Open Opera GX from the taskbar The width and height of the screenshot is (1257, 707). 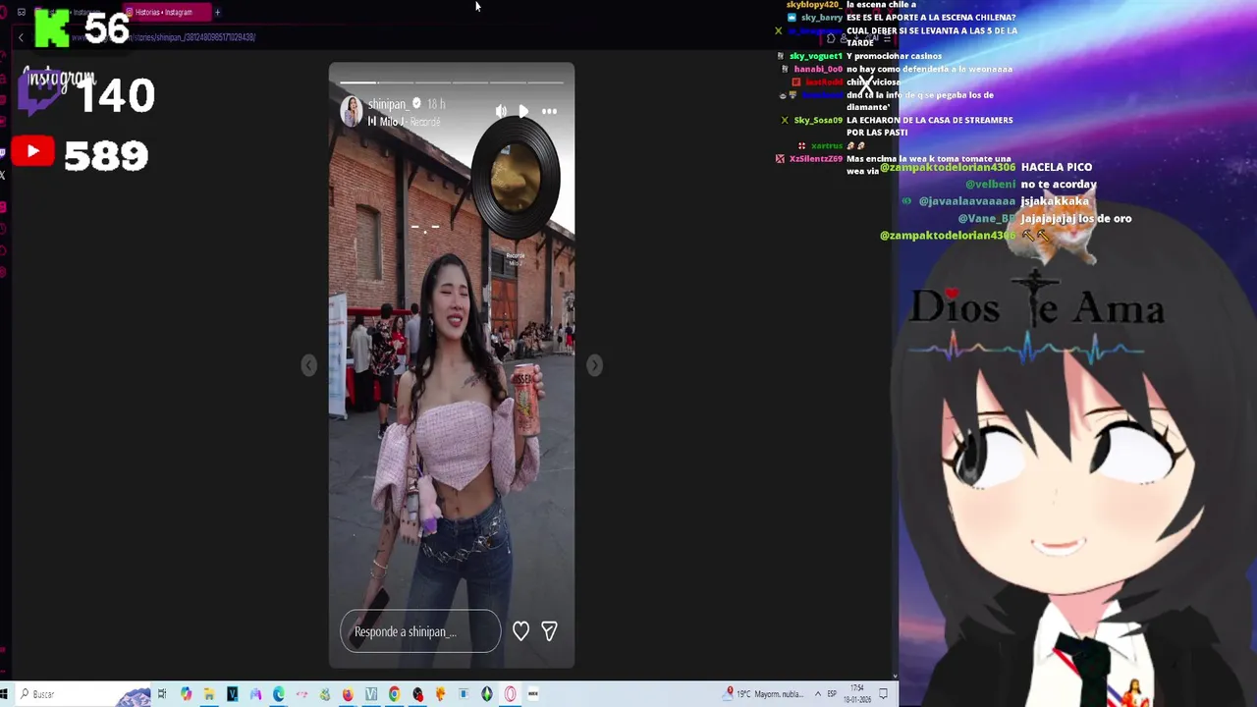[510, 694]
